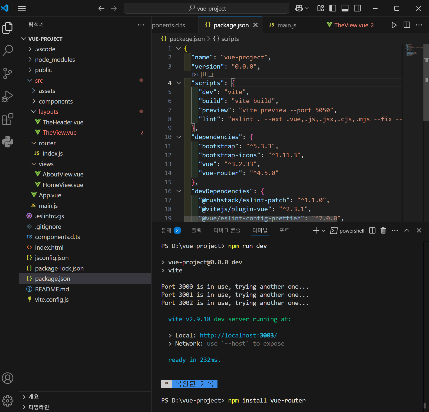Switch to the 디버그 콘솔 tab
This screenshot has height=412, width=429.
(x=227, y=230)
